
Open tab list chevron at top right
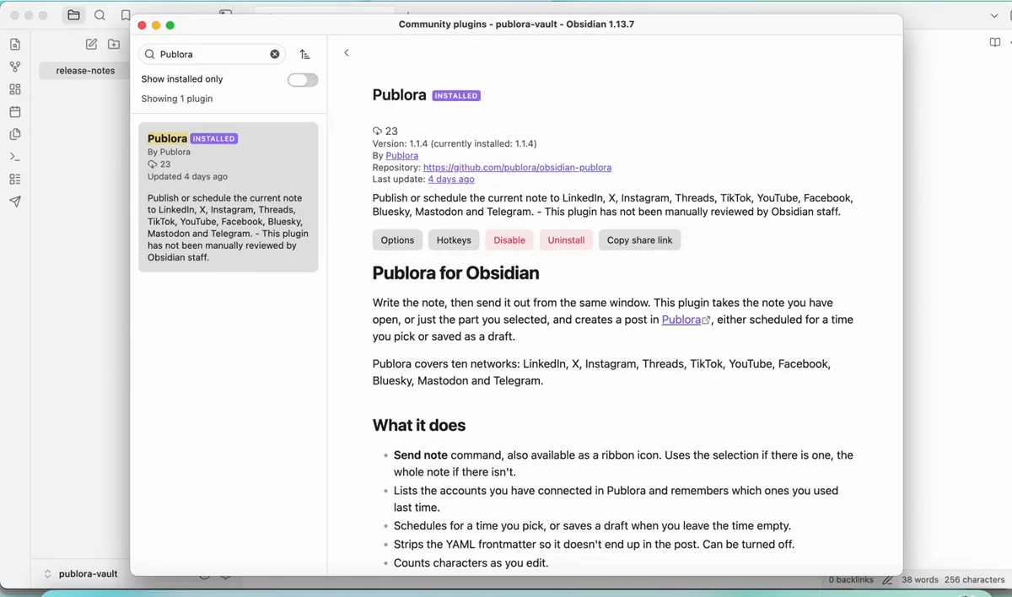994,15
